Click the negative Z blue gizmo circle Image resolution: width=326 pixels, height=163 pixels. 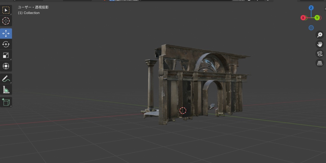tap(311, 28)
